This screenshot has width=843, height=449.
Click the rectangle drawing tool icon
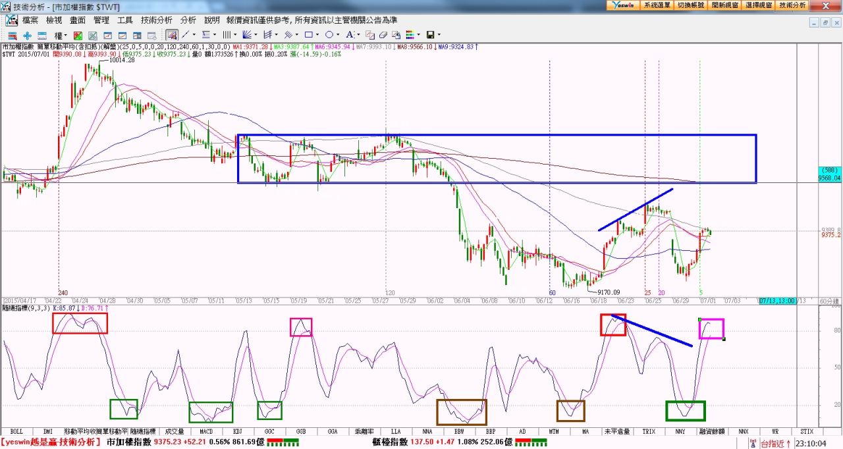[x=308, y=34]
